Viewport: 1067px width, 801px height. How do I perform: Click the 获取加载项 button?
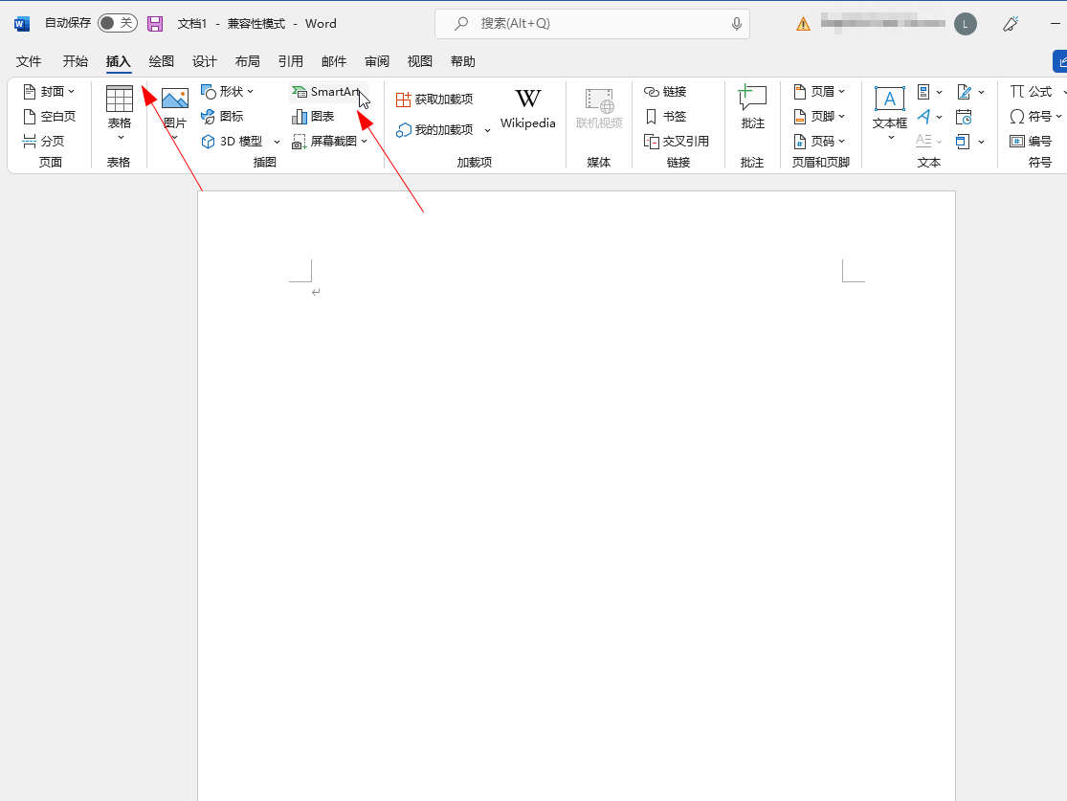(434, 100)
